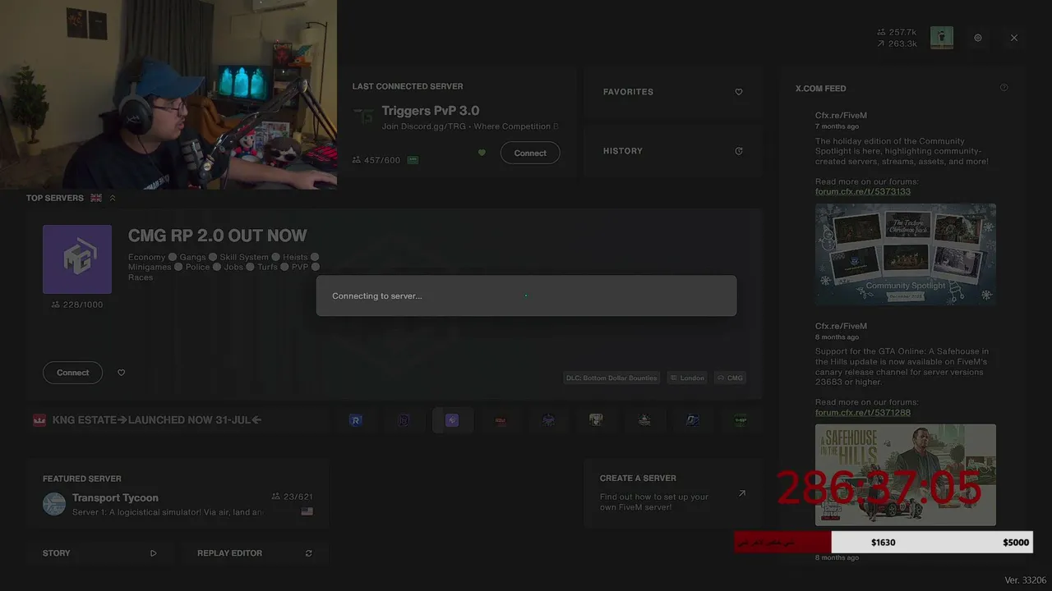Open the Safehouse in the Hills image
Viewport: 1052px width, 591px height.
click(906, 474)
